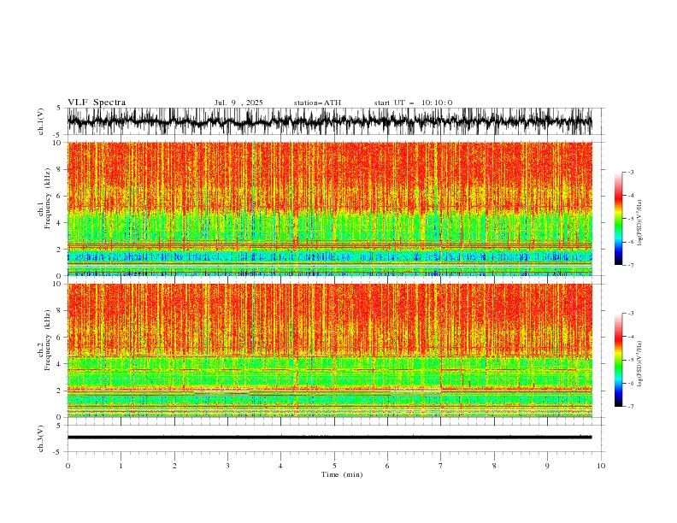
Task: Click time axis tick label "2"
Action: pyautogui.click(x=174, y=466)
